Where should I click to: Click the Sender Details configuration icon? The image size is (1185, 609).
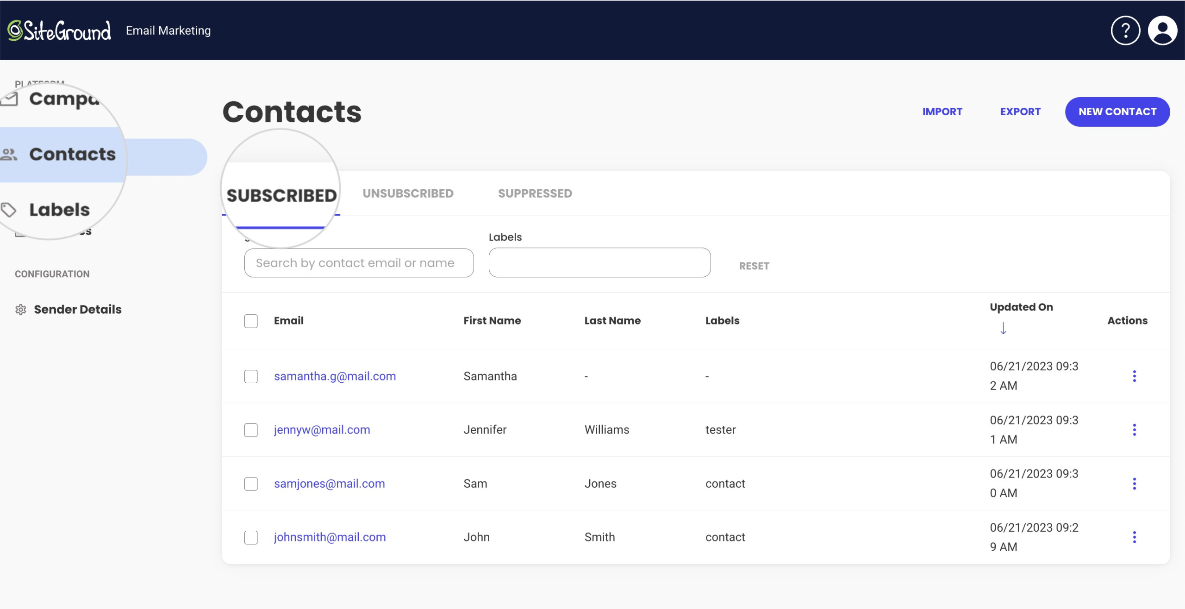21,308
